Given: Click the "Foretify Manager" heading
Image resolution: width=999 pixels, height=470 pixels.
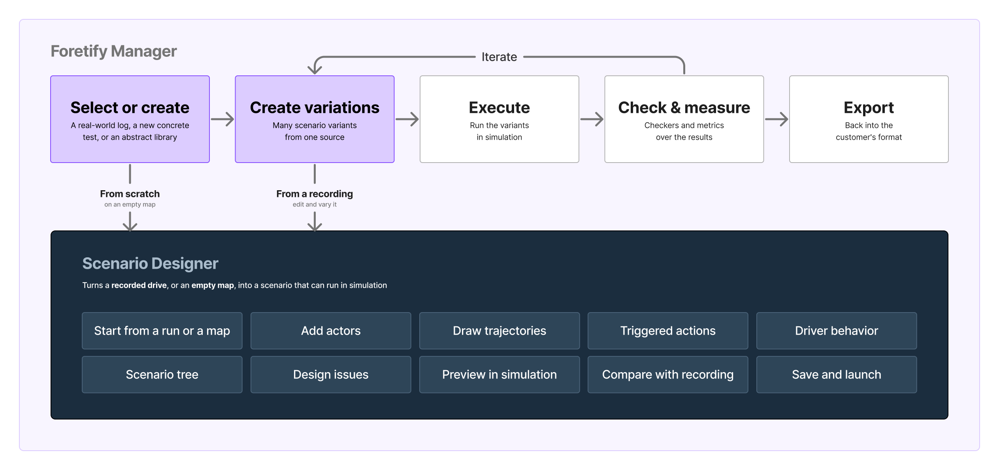Looking at the screenshot, I should 114,51.
